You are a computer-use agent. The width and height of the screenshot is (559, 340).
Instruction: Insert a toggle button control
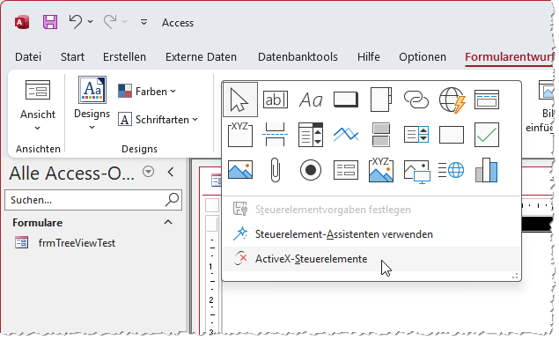[381, 135]
